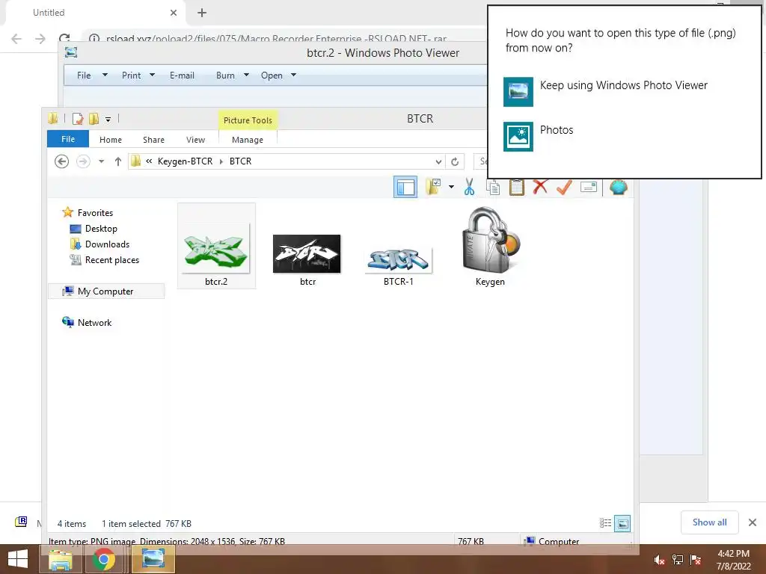
Task: Click the Rename card icon in toolbar
Action: tap(589, 187)
